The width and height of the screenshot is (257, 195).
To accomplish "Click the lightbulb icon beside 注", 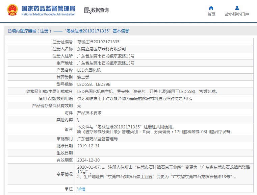I will coord(67,189).
